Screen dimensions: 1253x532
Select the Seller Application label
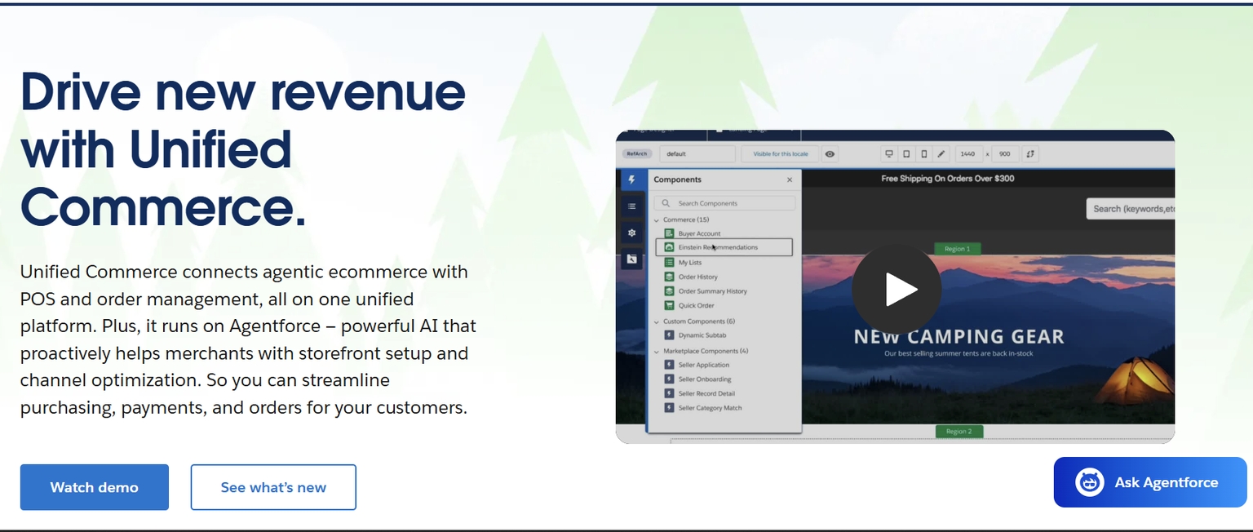[704, 365]
